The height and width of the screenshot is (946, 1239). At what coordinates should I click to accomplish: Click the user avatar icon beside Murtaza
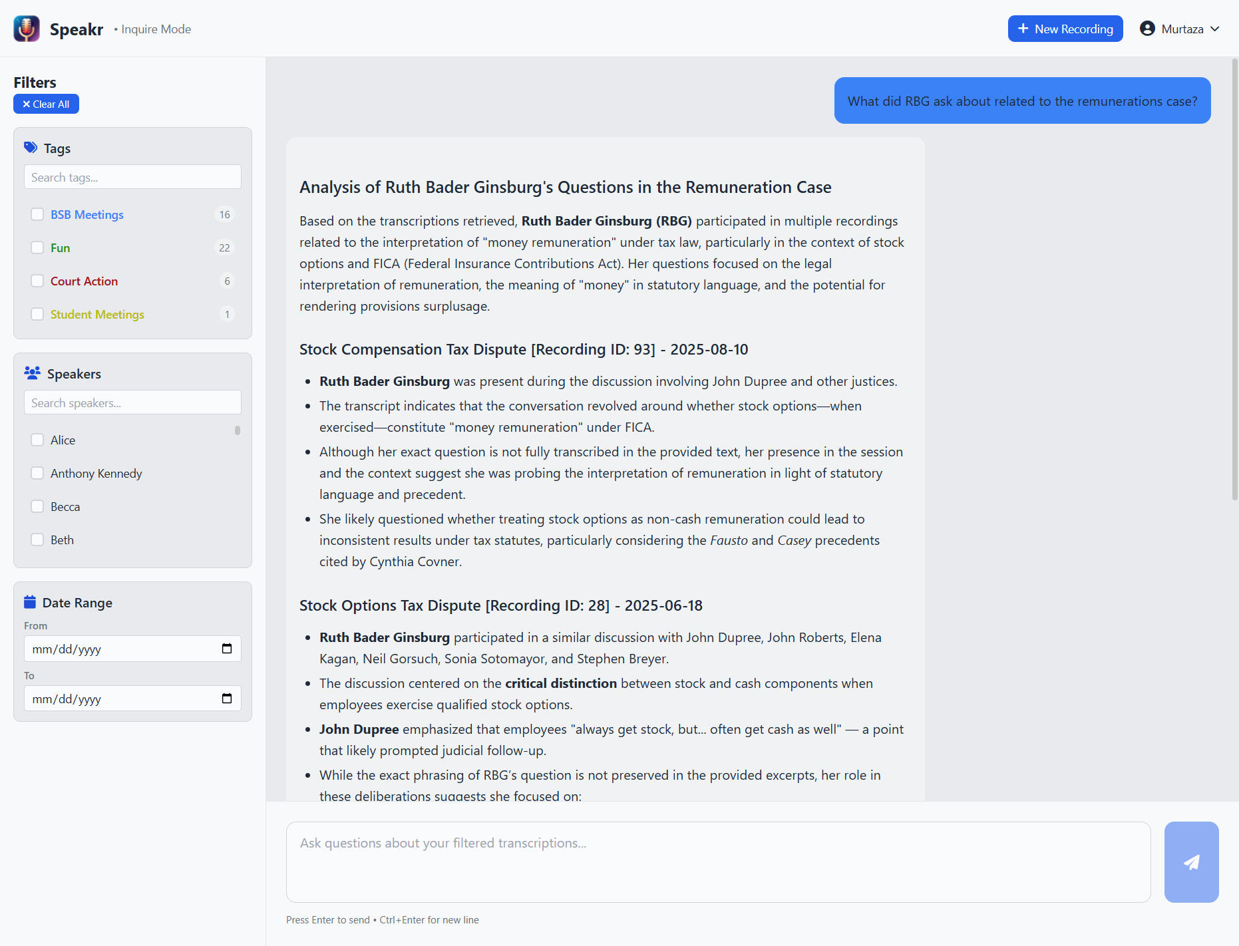click(1147, 29)
